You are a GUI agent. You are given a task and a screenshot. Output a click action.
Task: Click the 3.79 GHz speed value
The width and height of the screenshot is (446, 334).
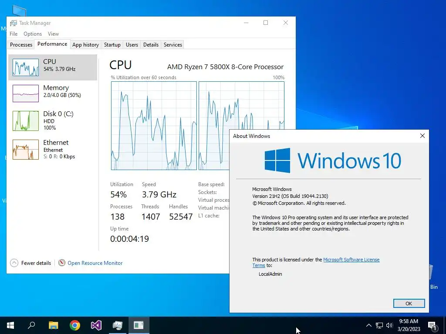tap(159, 194)
